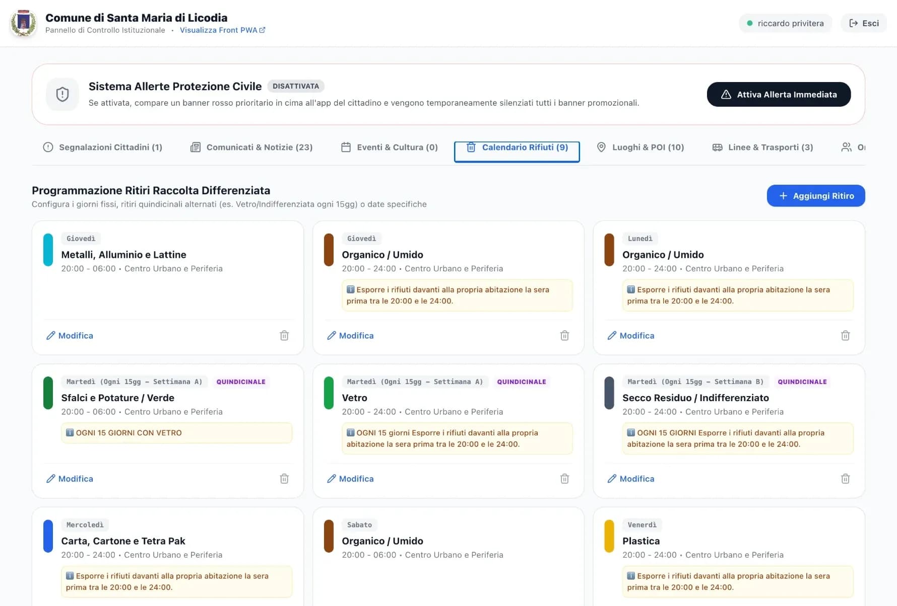
Task: Open the Segnalazioni Cittadini (1) tab
Action: [103, 147]
